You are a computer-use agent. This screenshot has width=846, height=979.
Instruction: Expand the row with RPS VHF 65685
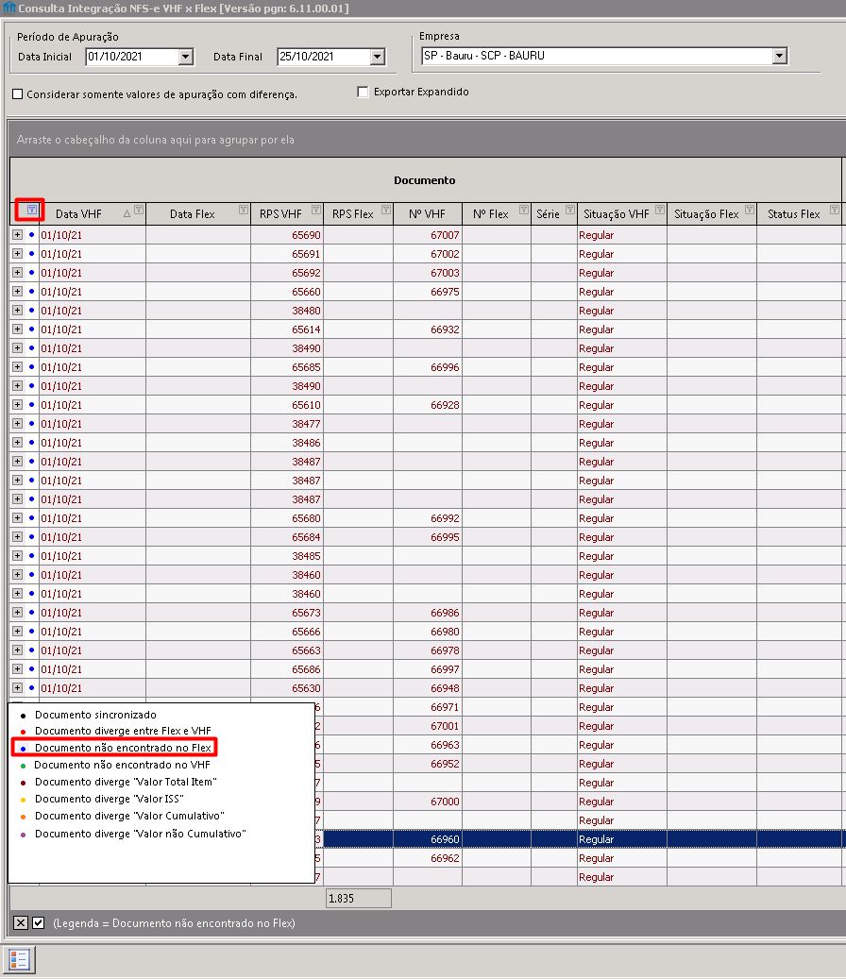click(18, 366)
